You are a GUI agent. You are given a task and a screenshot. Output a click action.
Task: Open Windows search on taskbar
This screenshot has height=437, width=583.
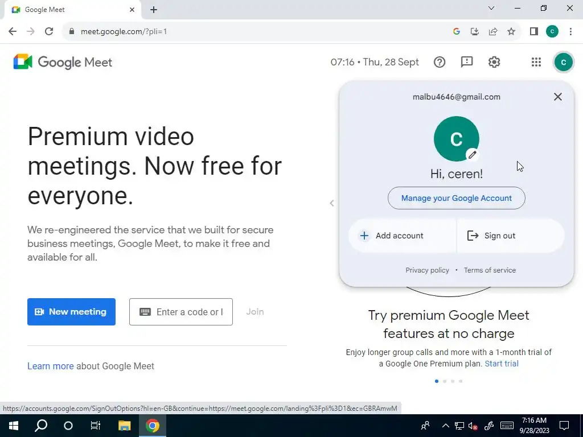coord(41,426)
